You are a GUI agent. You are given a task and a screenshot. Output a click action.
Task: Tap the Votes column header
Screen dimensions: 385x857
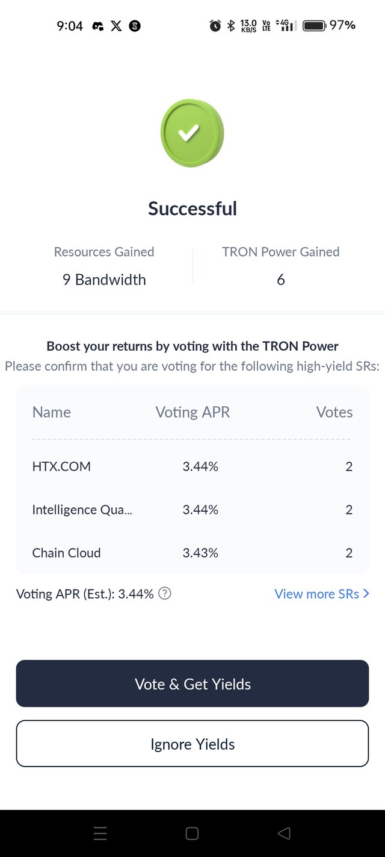[x=334, y=412]
